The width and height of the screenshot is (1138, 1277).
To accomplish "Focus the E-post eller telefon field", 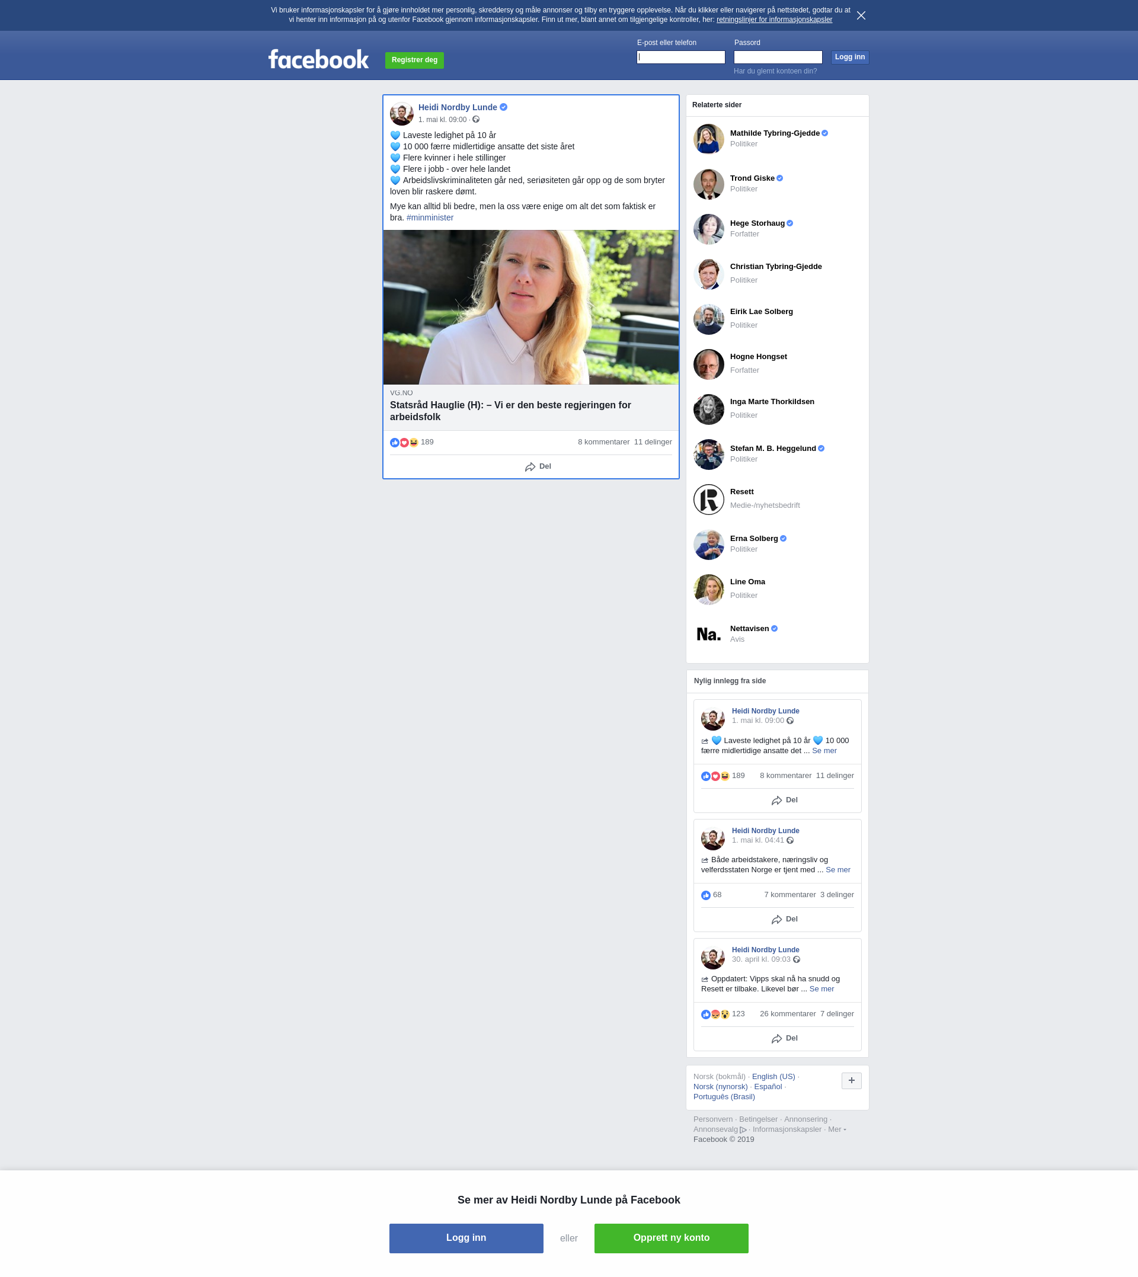I will pos(680,57).
